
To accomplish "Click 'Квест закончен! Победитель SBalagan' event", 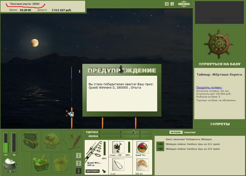I will (189, 139).
